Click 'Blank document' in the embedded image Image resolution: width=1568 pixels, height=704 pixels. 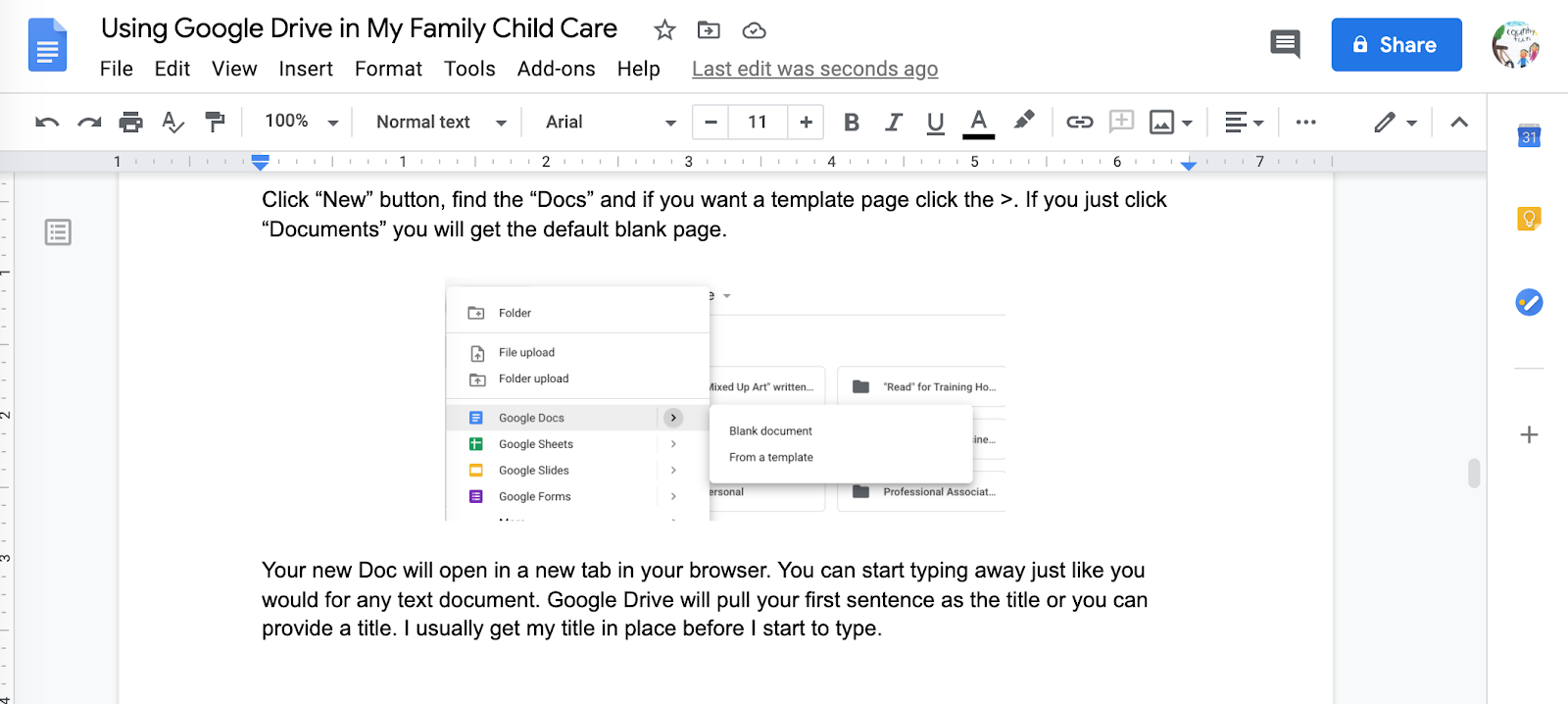pos(770,430)
